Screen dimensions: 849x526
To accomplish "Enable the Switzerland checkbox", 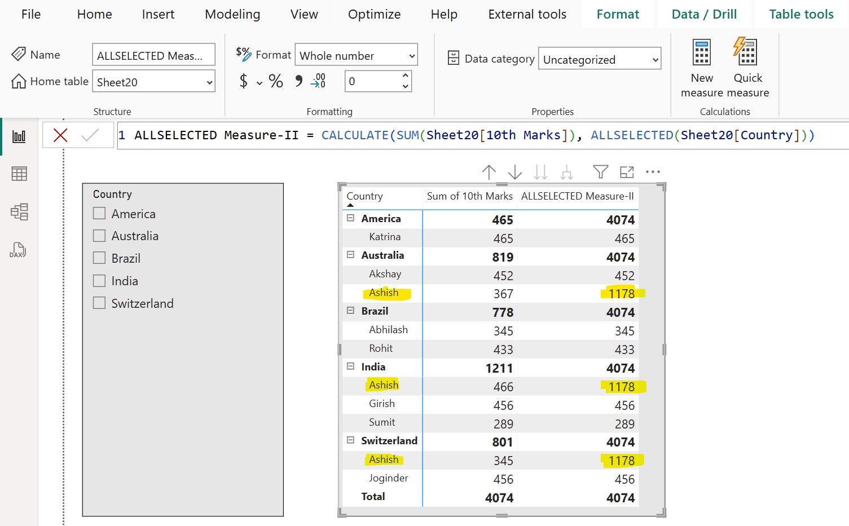I will pos(99,303).
